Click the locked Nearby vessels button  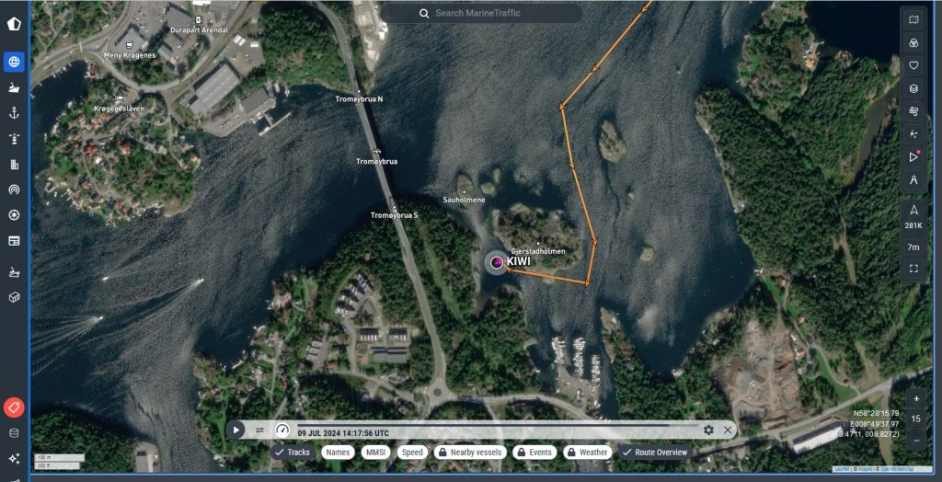[469, 453]
